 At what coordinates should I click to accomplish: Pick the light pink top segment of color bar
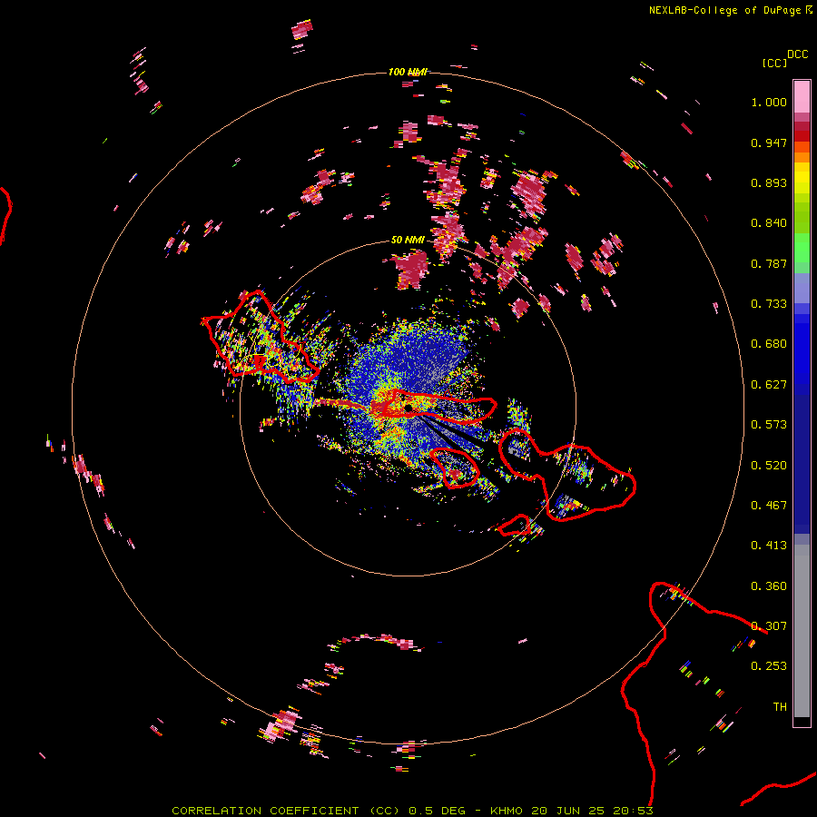pos(802,96)
